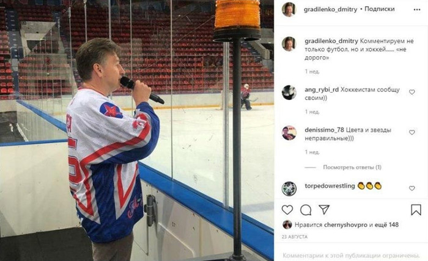Open chernyshovpro profile from likes
Screen dimensions: 428x261
[x=345, y=225]
